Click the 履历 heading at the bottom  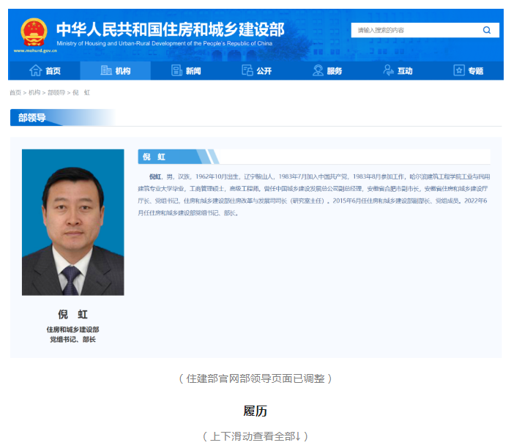tap(256, 411)
